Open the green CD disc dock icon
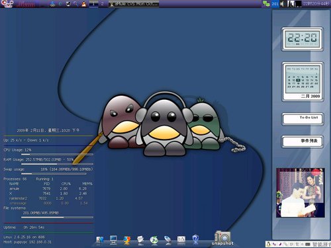This screenshot has height=248, width=331. [x=154, y=240]
